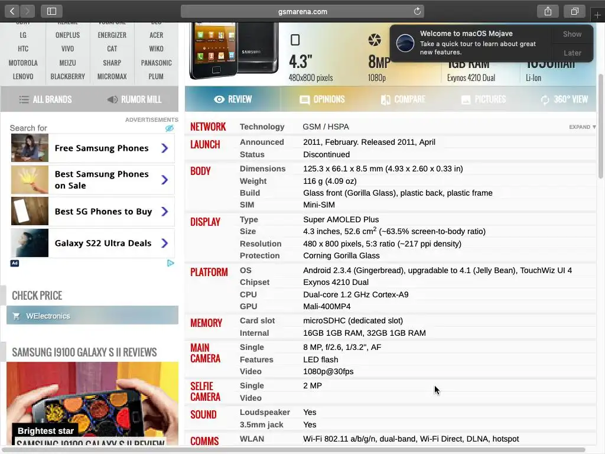Image resolution: width=605 pixels, height=454 pixels.
Task: Click the All Brands list icon
Action: point(24,99)
